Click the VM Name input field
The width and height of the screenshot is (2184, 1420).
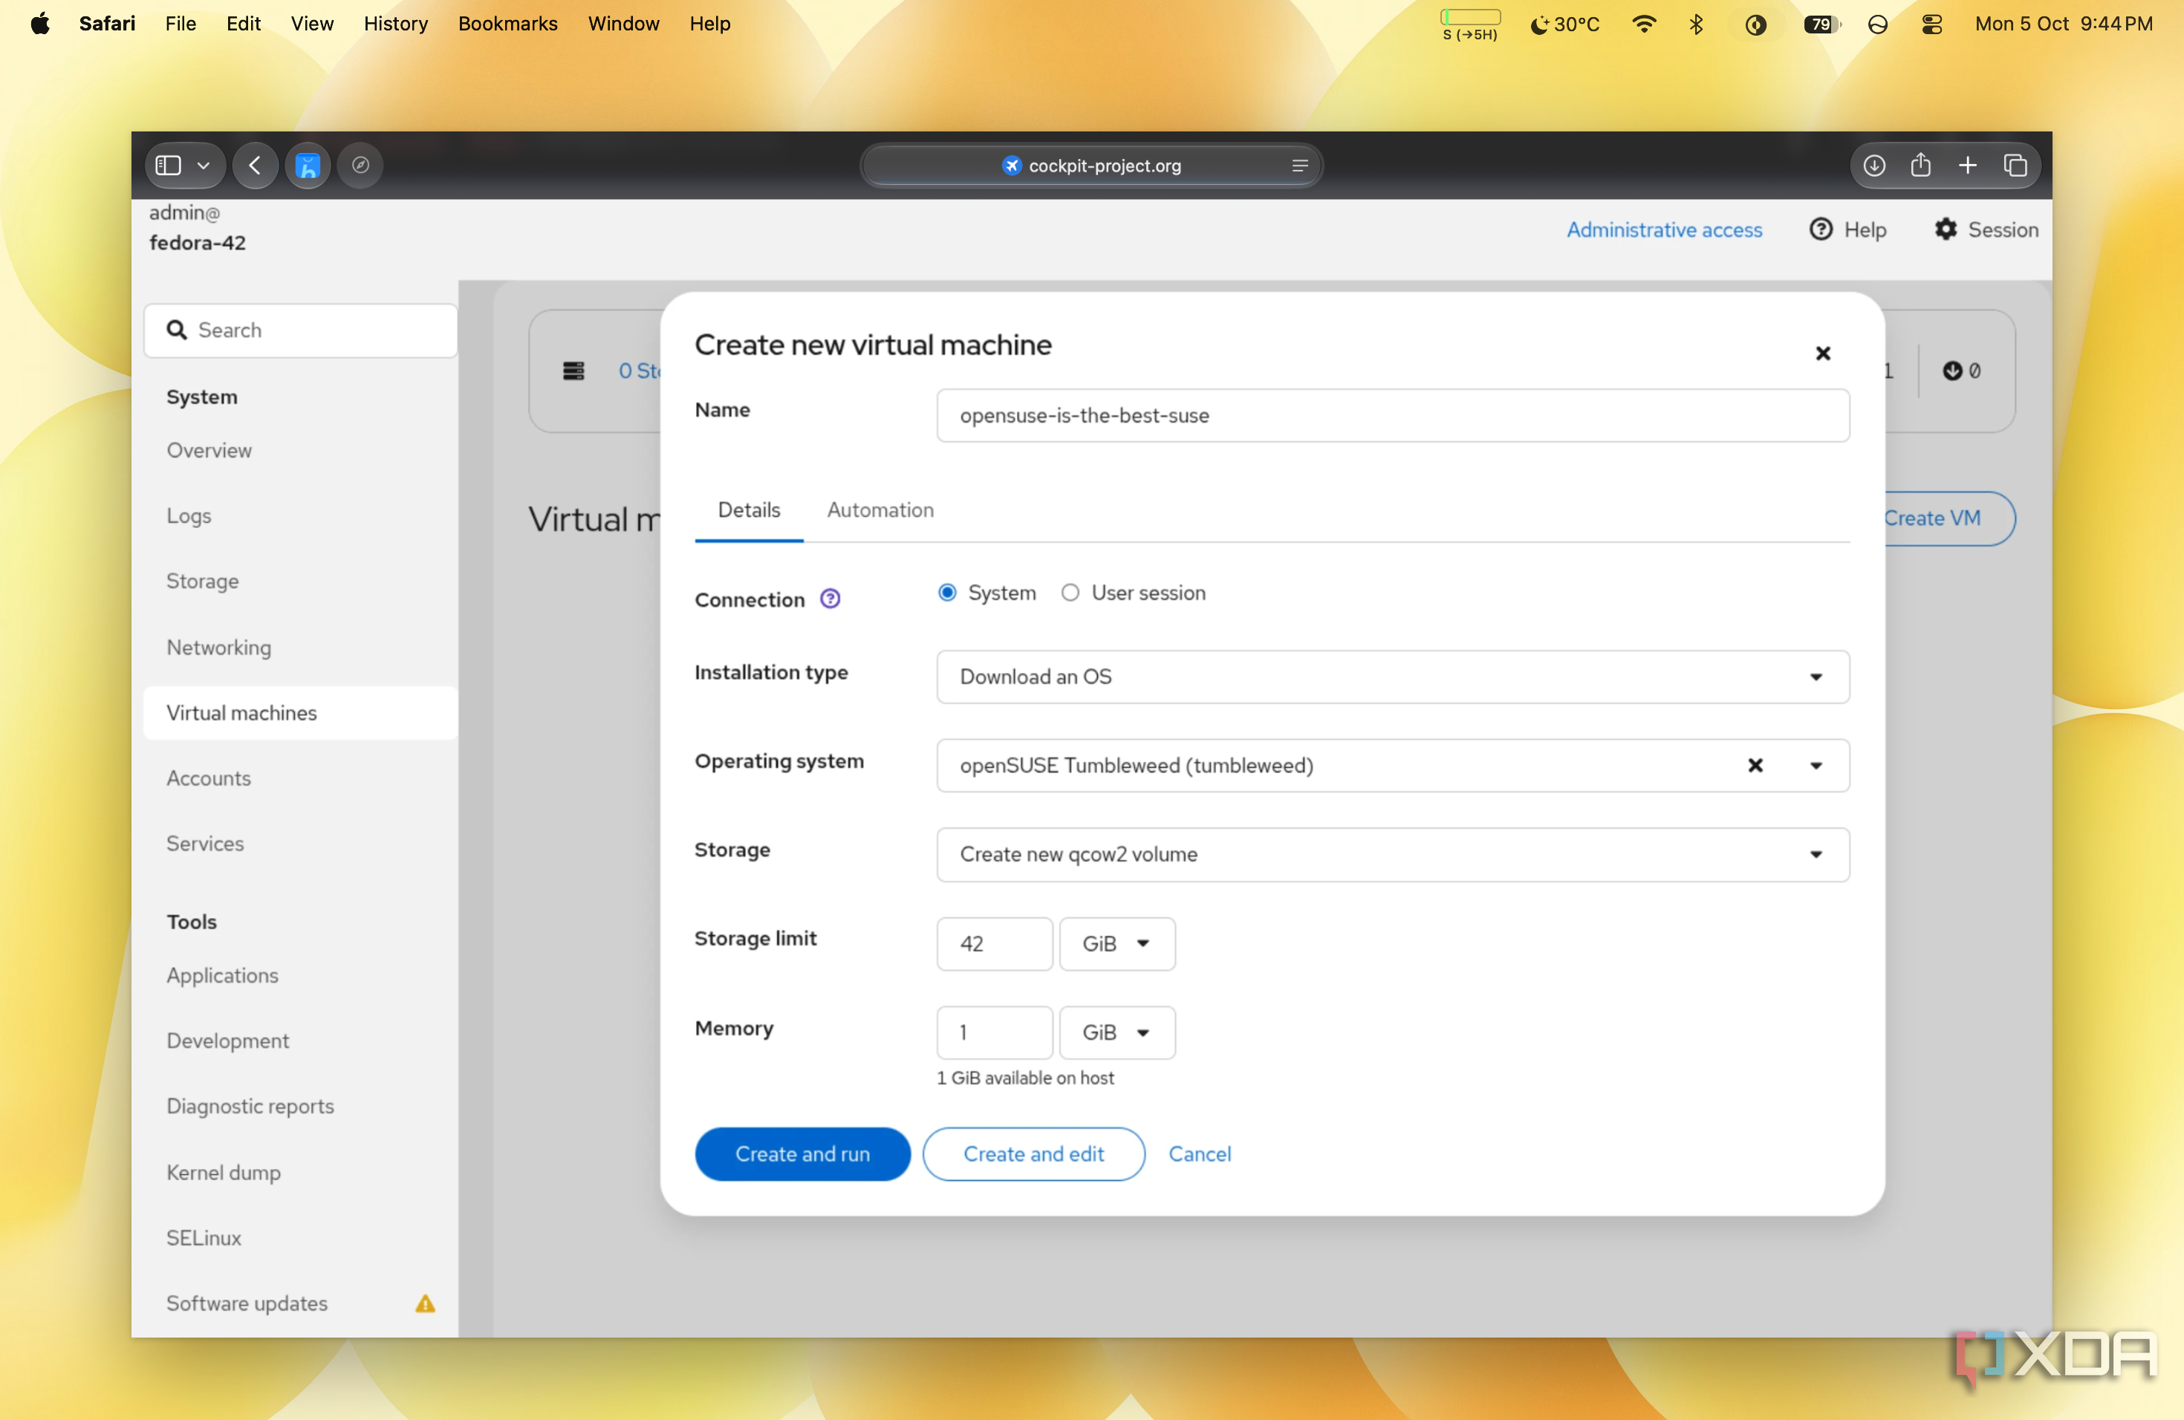(1392, 416)
